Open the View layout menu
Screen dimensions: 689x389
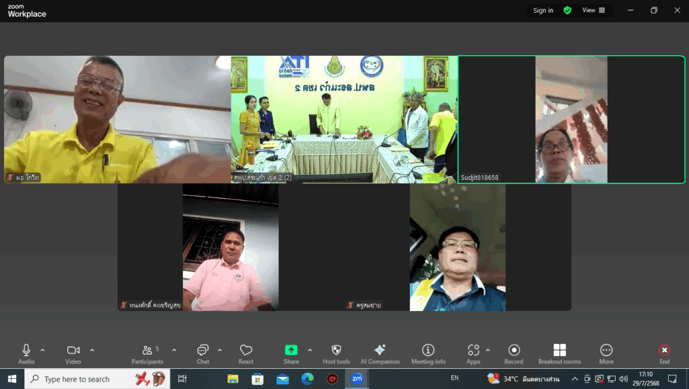(593, 10)
